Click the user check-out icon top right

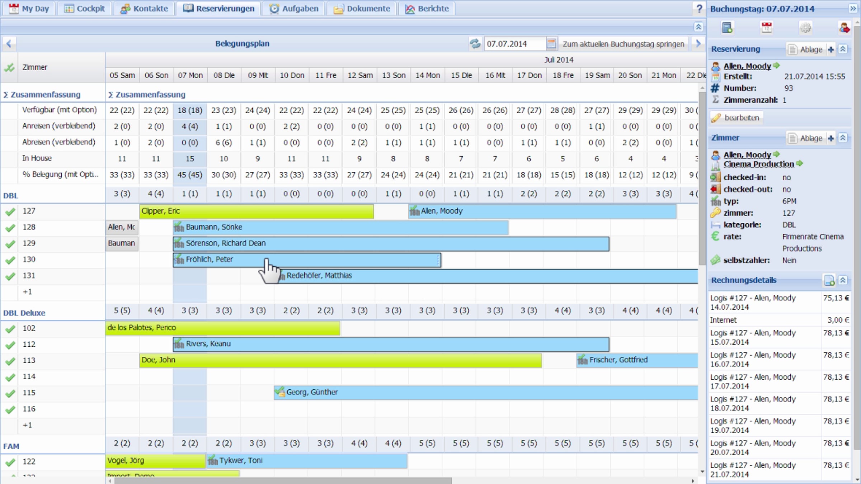[x=844, y=28]
